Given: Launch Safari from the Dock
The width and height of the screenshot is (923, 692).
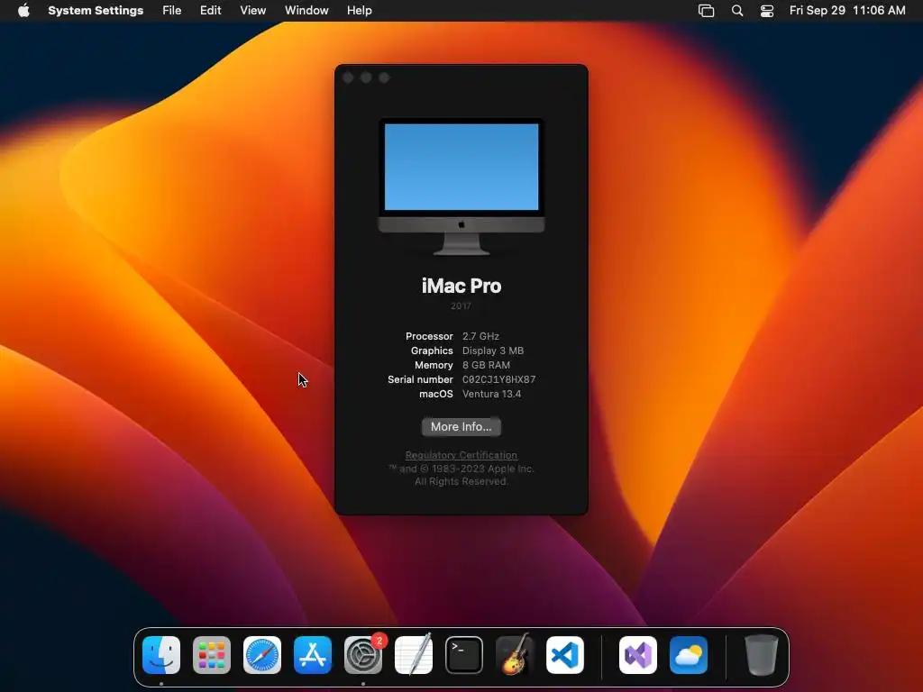Looking at the screenshot, I should tap(262, 655).
